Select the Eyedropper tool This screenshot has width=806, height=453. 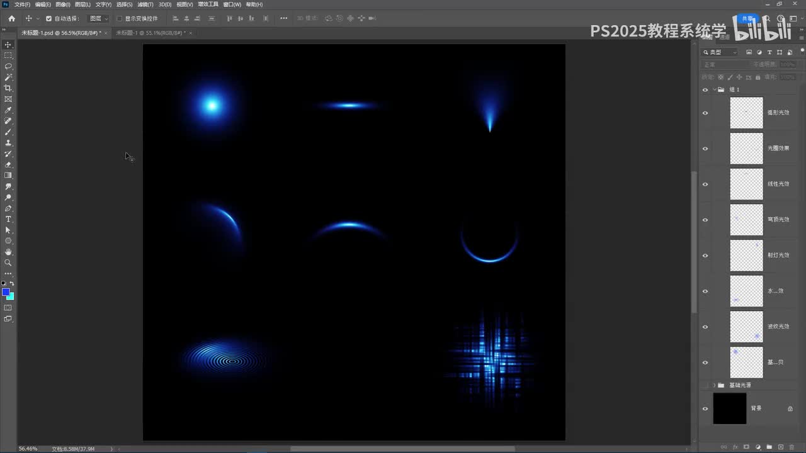click(x=8, y=110)
